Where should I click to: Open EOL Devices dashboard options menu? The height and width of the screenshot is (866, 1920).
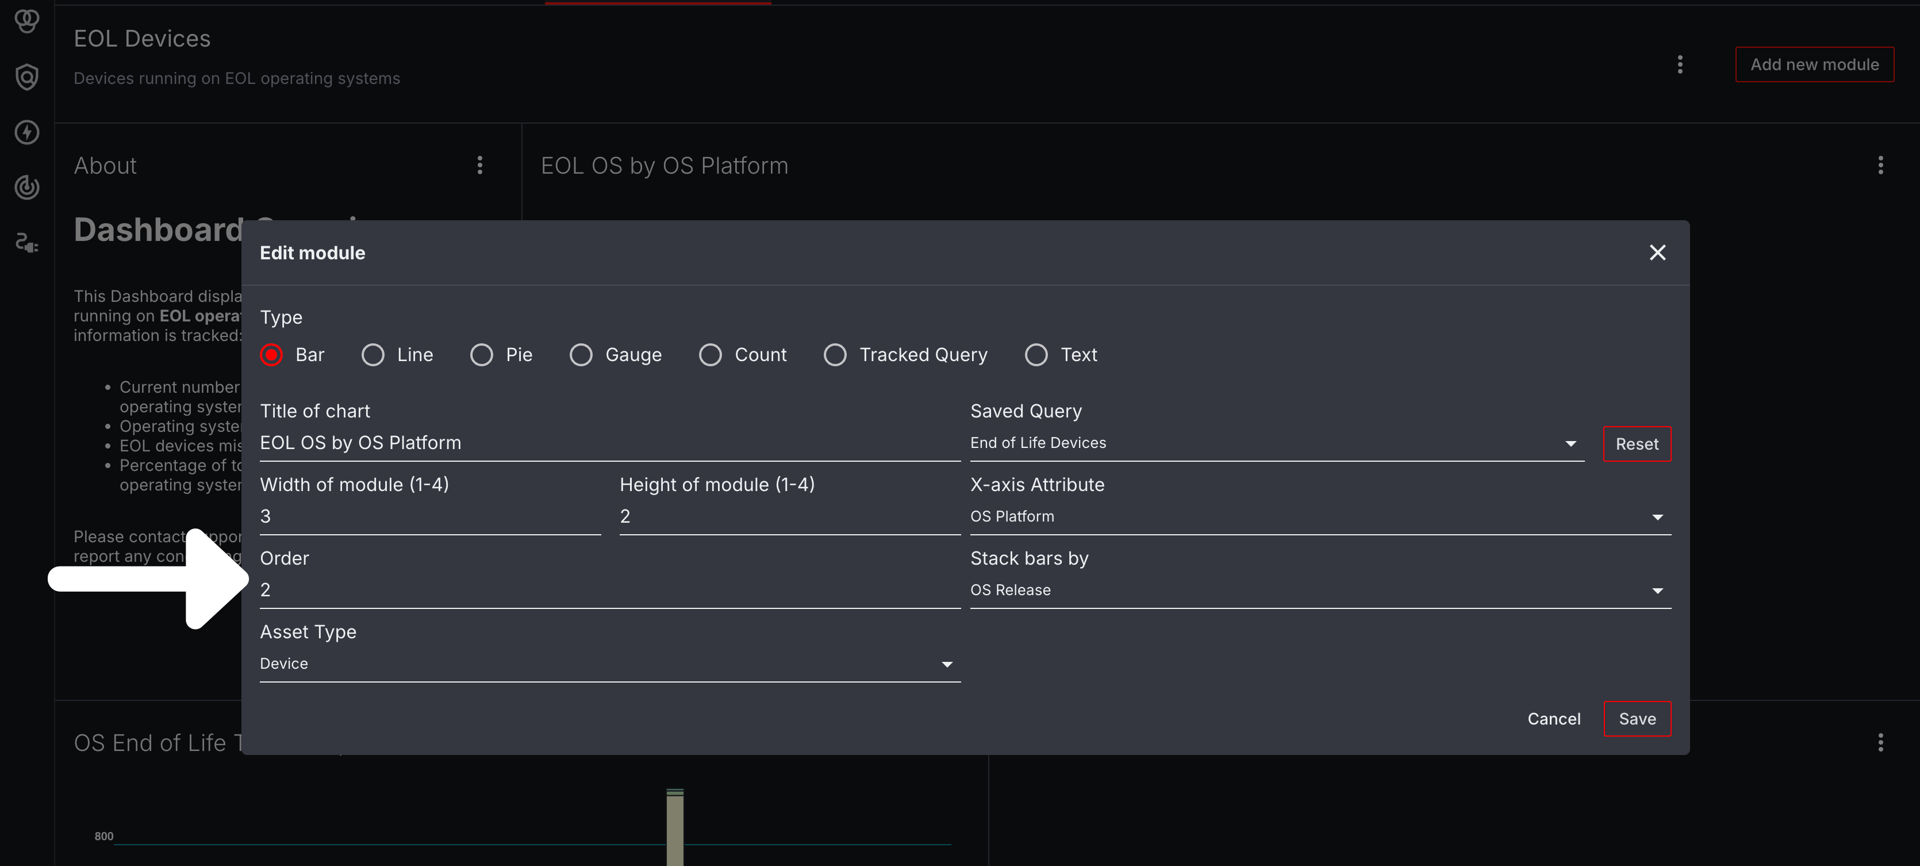(1680, 65)
